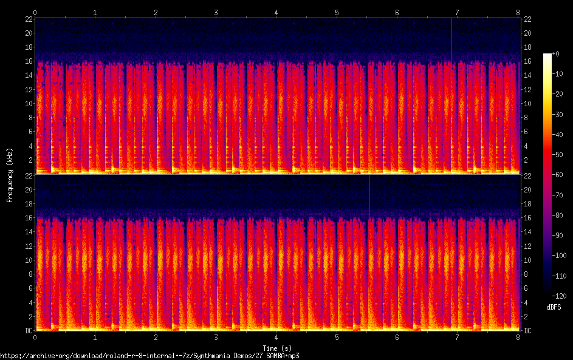Select the "-30" label on the dBFS scale
Screen dimensions: 573x360
point(557,114)
